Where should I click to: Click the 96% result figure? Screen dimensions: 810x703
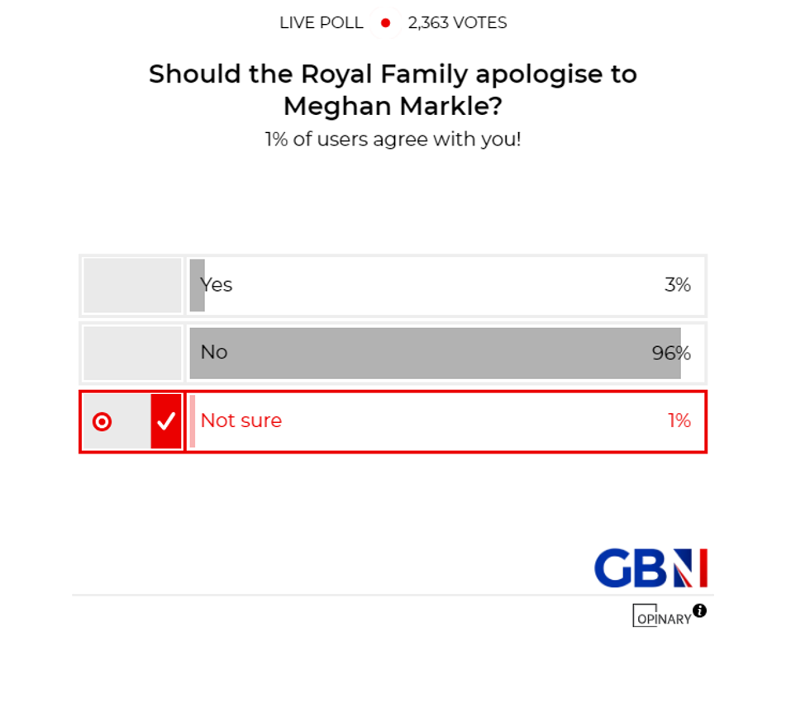[x=671, y=354]
